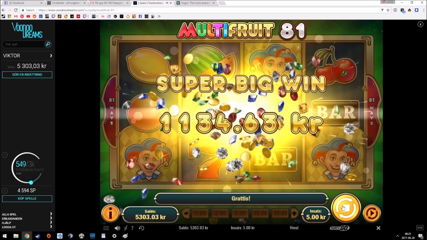Viewport: 427px width, 240px height.
Task: Switch to the 'Få upp till 100 freespins' tab
Action: pyautogui.click(x=109, y=3)
